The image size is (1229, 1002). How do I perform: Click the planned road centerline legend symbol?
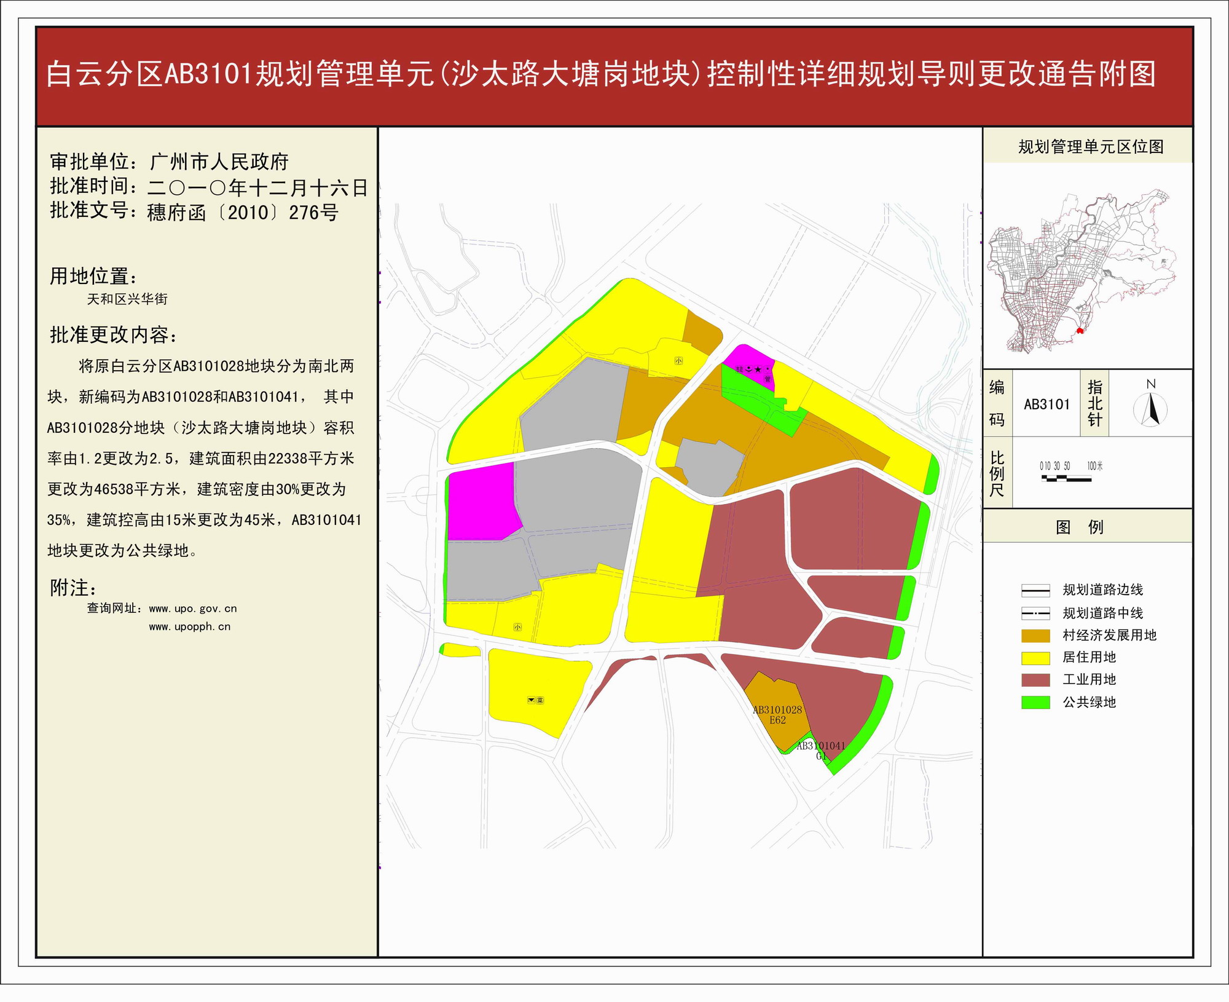point(1035,613)
